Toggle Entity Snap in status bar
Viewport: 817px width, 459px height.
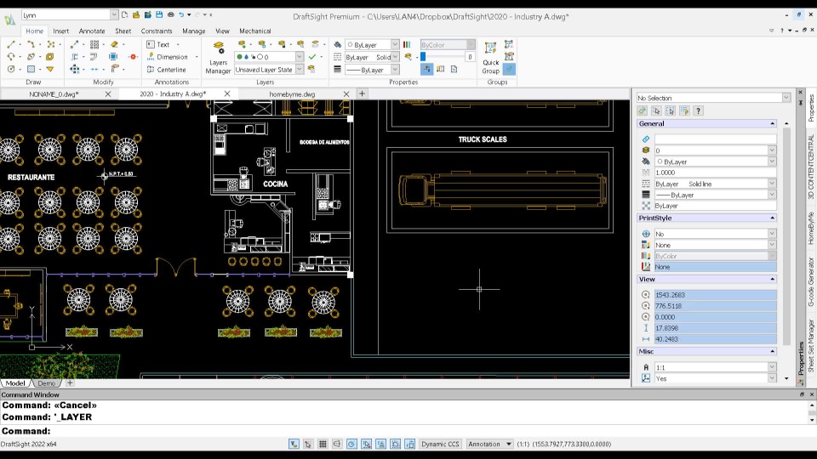[366, 444]
